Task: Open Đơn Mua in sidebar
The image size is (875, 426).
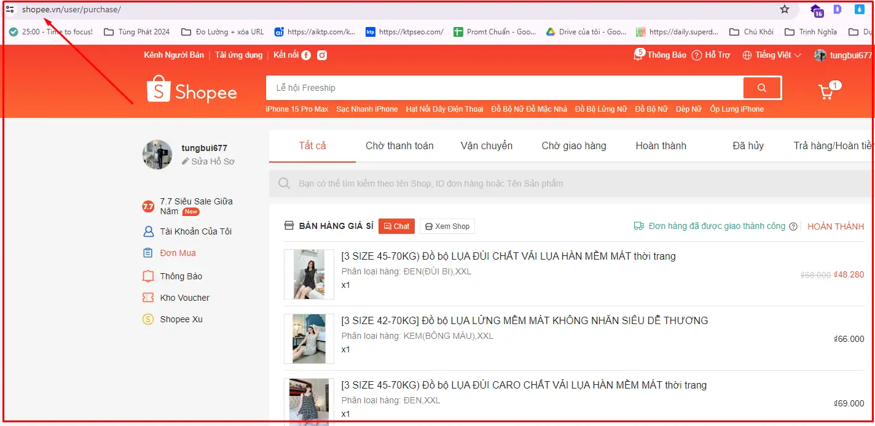Action: tap(169, 253)
